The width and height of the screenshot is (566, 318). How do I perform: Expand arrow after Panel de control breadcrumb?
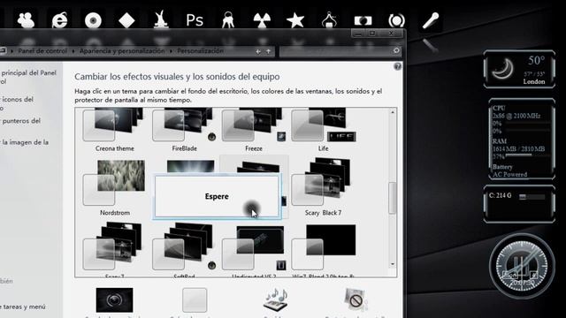click(73, 51)
